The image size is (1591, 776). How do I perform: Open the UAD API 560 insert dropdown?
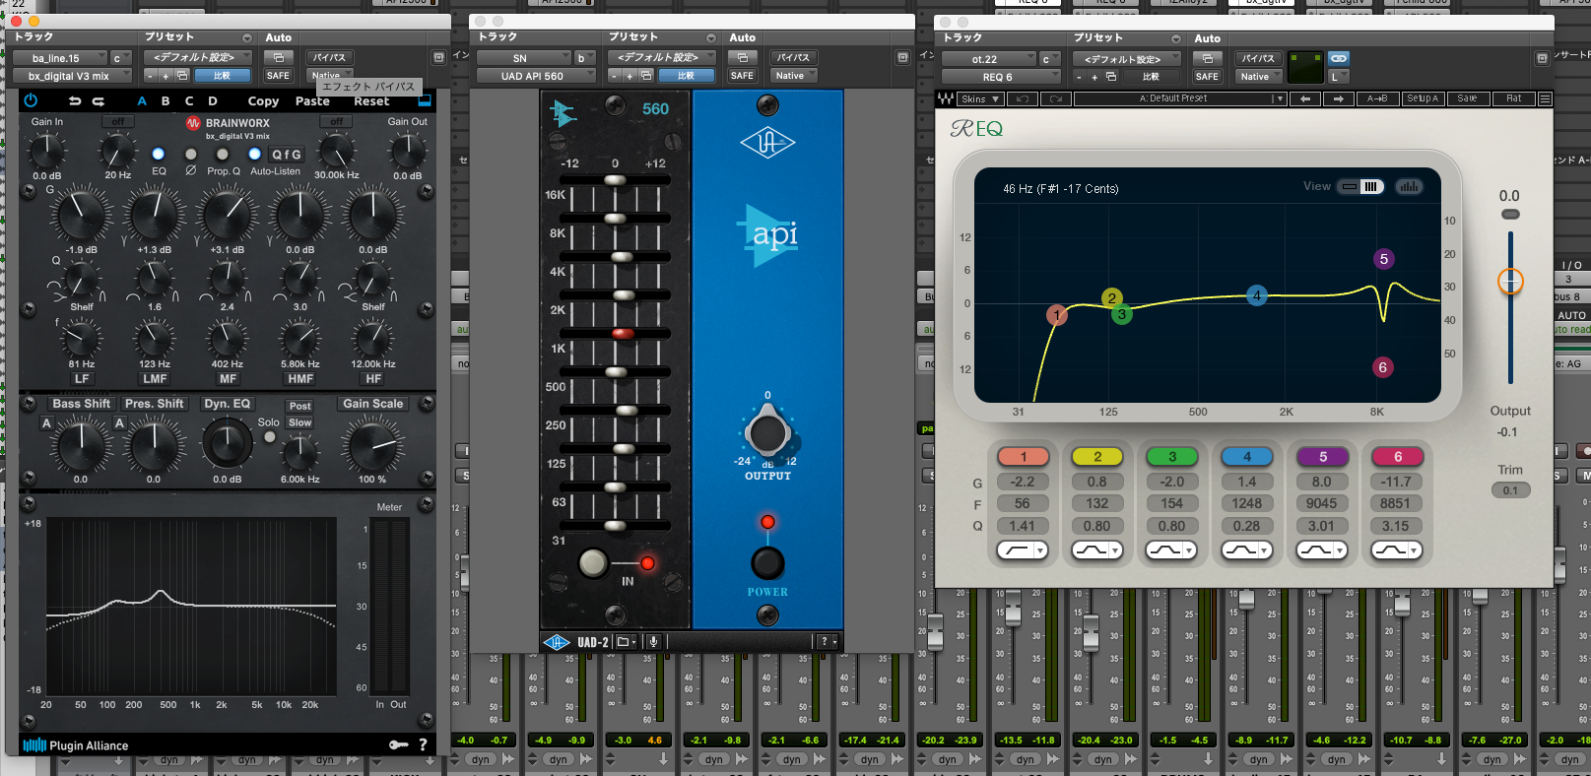coord(535,76)
